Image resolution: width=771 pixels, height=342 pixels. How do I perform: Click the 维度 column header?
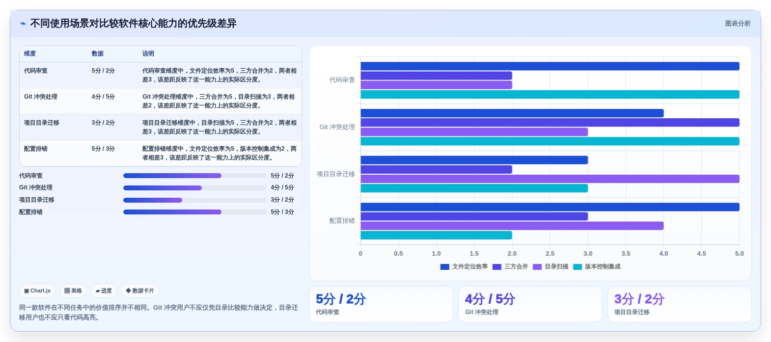tap(30, 53)
